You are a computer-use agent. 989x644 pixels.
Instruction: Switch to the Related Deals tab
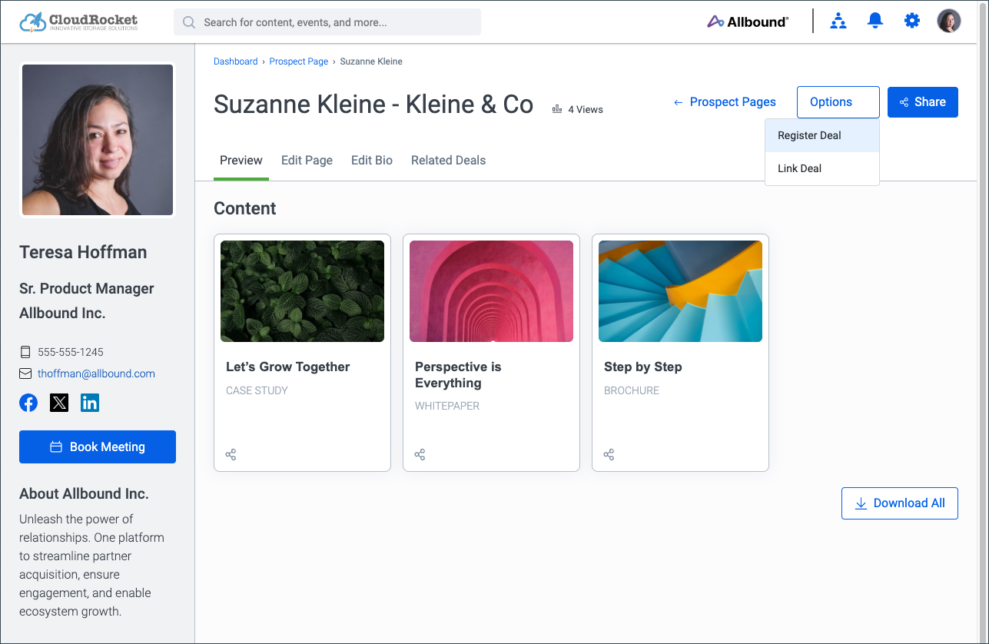(x=449, y=161)
